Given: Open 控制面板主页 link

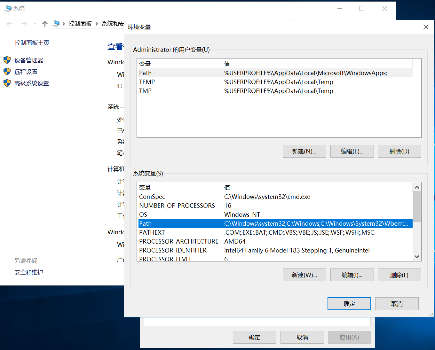Looking at the screenshot, I should pos(32,43).
